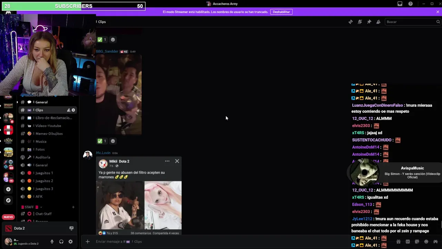Click the search magnifier icon
Image resolution: width=442 pixels, height=249 pixels.
438,22
